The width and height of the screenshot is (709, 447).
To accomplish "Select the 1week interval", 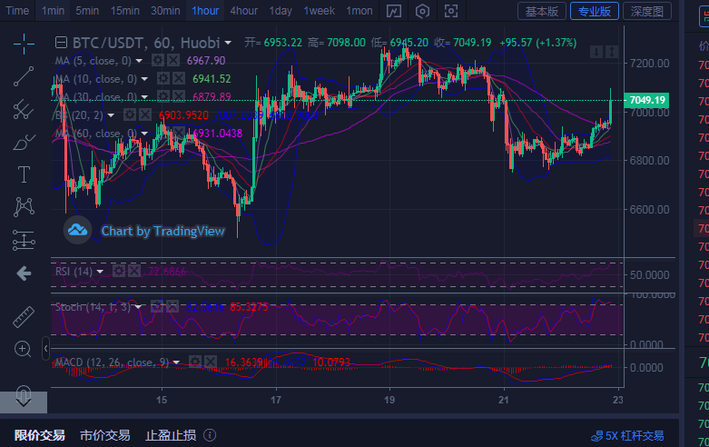I will point(320,10).
